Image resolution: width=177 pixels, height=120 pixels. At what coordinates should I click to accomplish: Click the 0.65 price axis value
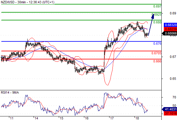173,79
